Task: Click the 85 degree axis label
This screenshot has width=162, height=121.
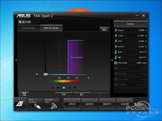Action: tap(77, 78)
